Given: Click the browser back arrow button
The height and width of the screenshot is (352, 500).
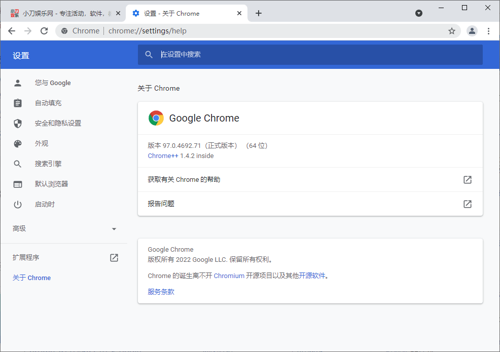Looking at the screenshot, I should pyautogui.click(x=12, y=31).
